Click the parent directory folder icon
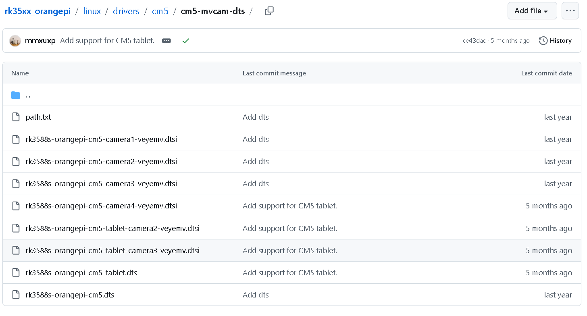The image size is (587, 316). click(16, 95)
